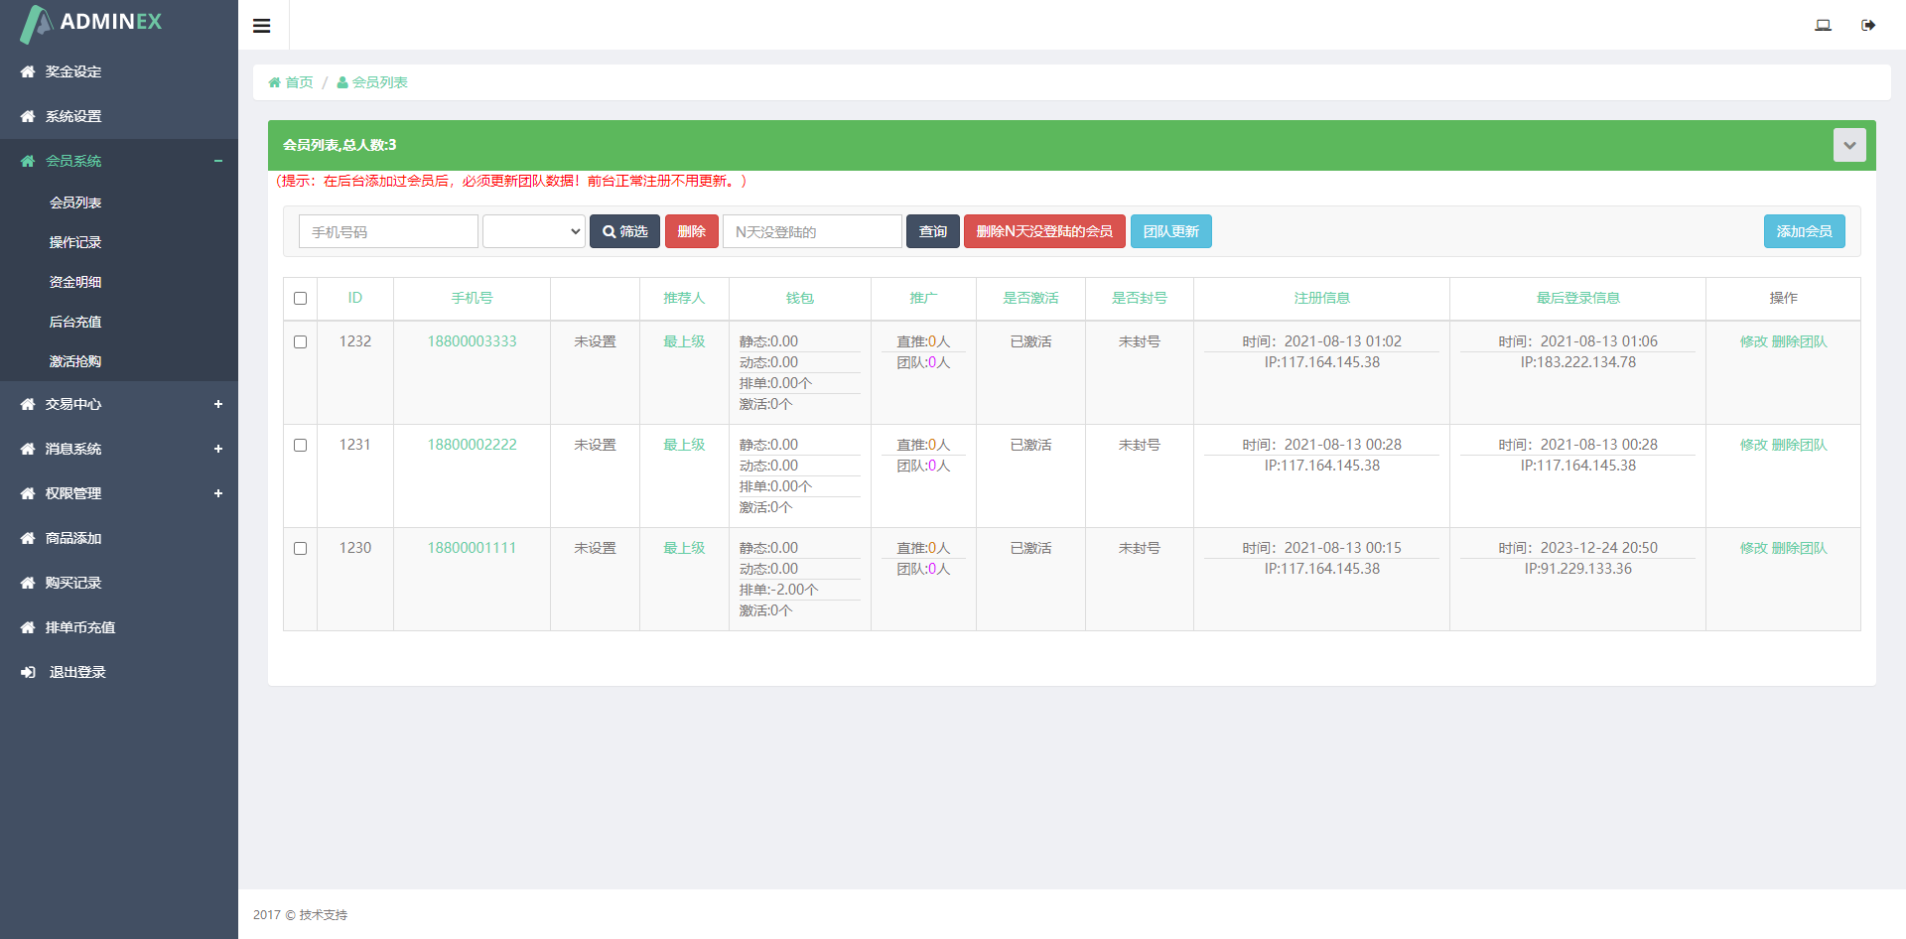Click the home icon beside 消息系统
This screenshot has width=1906, height=939.
tap(28, 449)
